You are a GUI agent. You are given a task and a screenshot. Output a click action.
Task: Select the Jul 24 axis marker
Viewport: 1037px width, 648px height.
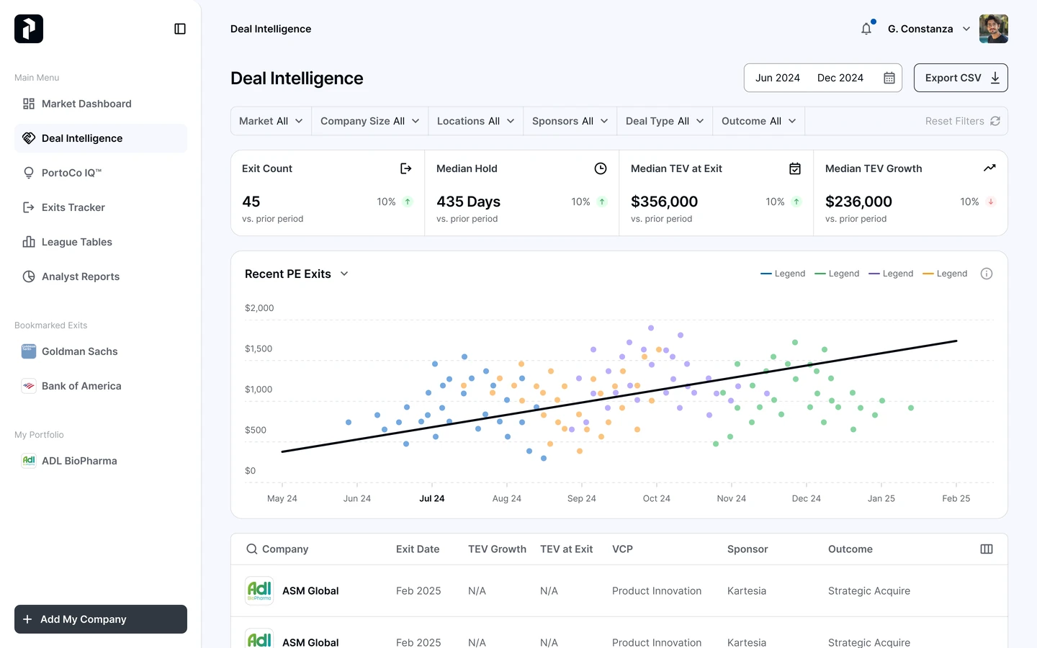coord(432,498)
